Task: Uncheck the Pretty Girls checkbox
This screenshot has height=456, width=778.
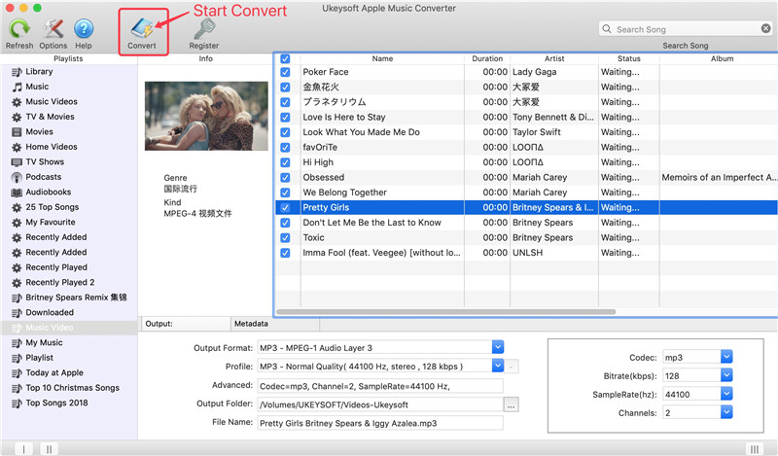Action: click(x=285, y=207)
